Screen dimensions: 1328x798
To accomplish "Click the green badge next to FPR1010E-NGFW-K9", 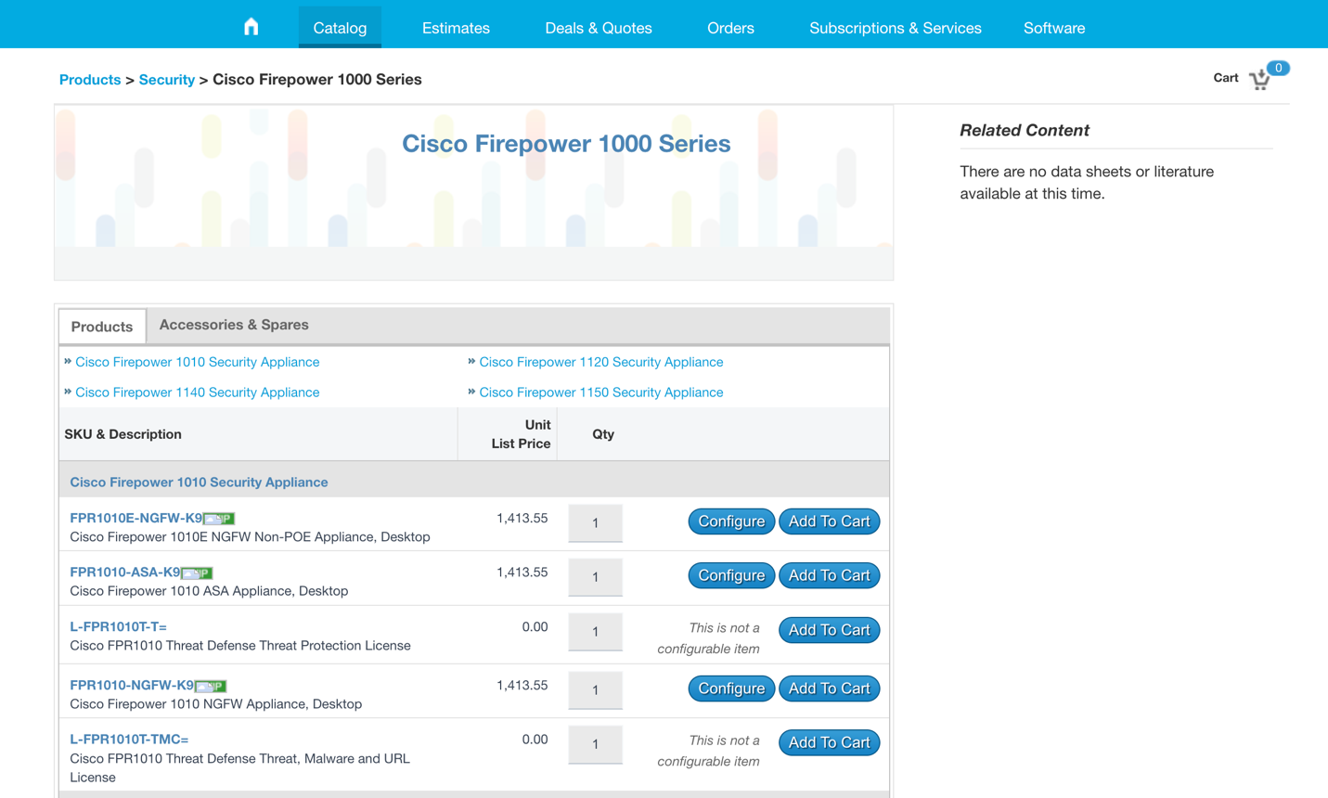I will pyautogui.click(x=219, y=519).
